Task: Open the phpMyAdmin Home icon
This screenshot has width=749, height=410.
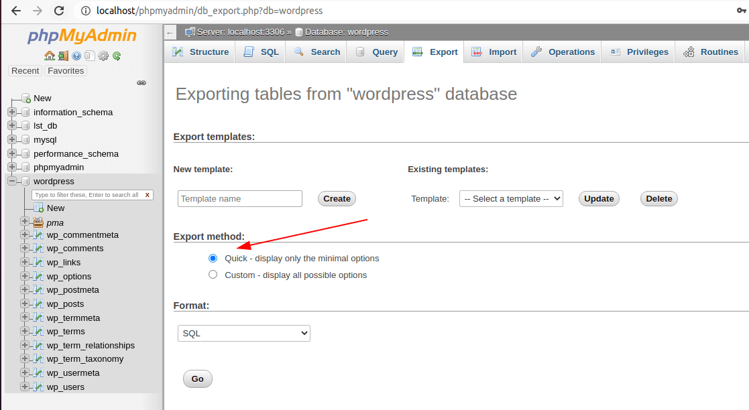Action: point(49,56)
